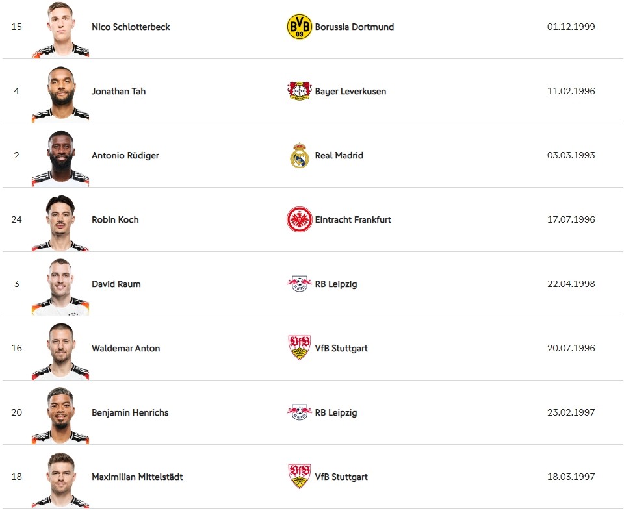The height and width of the screenshot is (513, 624).
Task: Open the Maximilian Mittelstädt name link
Action: [x=137, y=477]
